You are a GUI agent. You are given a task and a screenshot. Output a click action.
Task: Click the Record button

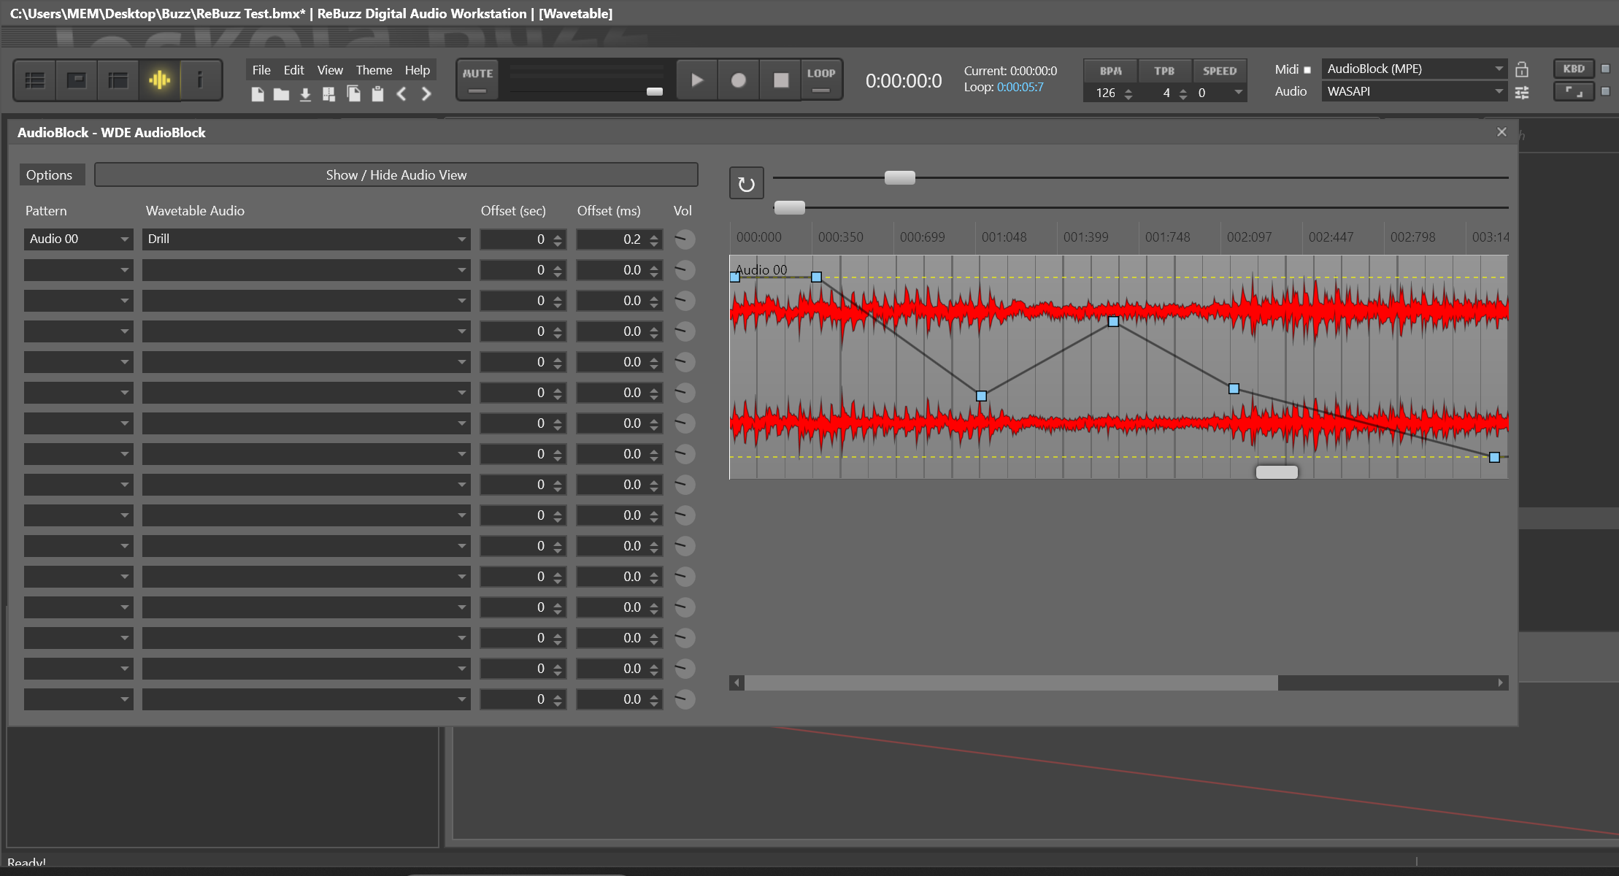tap(739, 80)
